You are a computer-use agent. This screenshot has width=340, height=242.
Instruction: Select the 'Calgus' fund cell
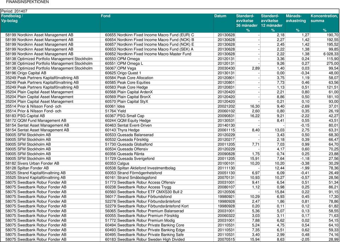coord(123,164)
